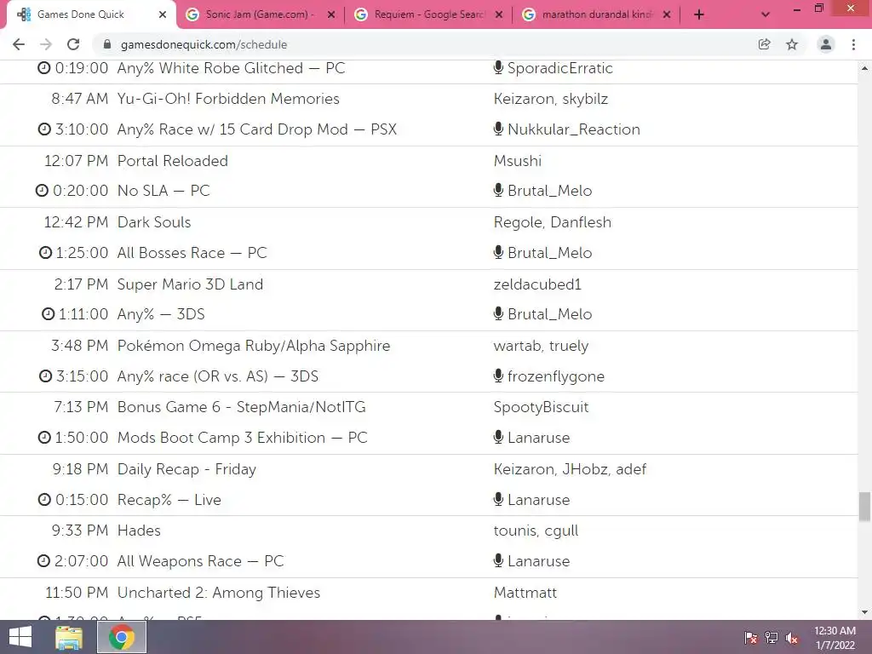Click the clock icon beside 3:15:00
872x654 pixels.
click(x=45, y=376)
